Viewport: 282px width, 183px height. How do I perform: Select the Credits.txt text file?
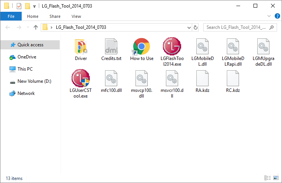[x=111, y=47]
